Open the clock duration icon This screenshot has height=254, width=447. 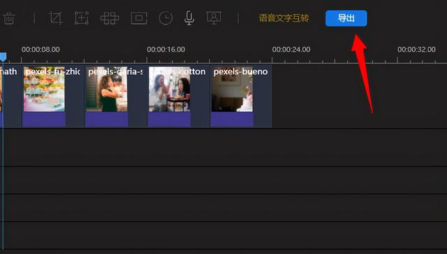click(x=166, y=18)
